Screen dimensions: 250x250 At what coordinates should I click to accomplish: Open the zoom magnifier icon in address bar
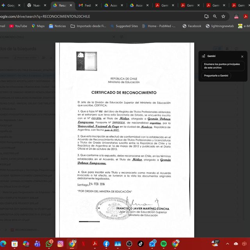pos(215,16)
